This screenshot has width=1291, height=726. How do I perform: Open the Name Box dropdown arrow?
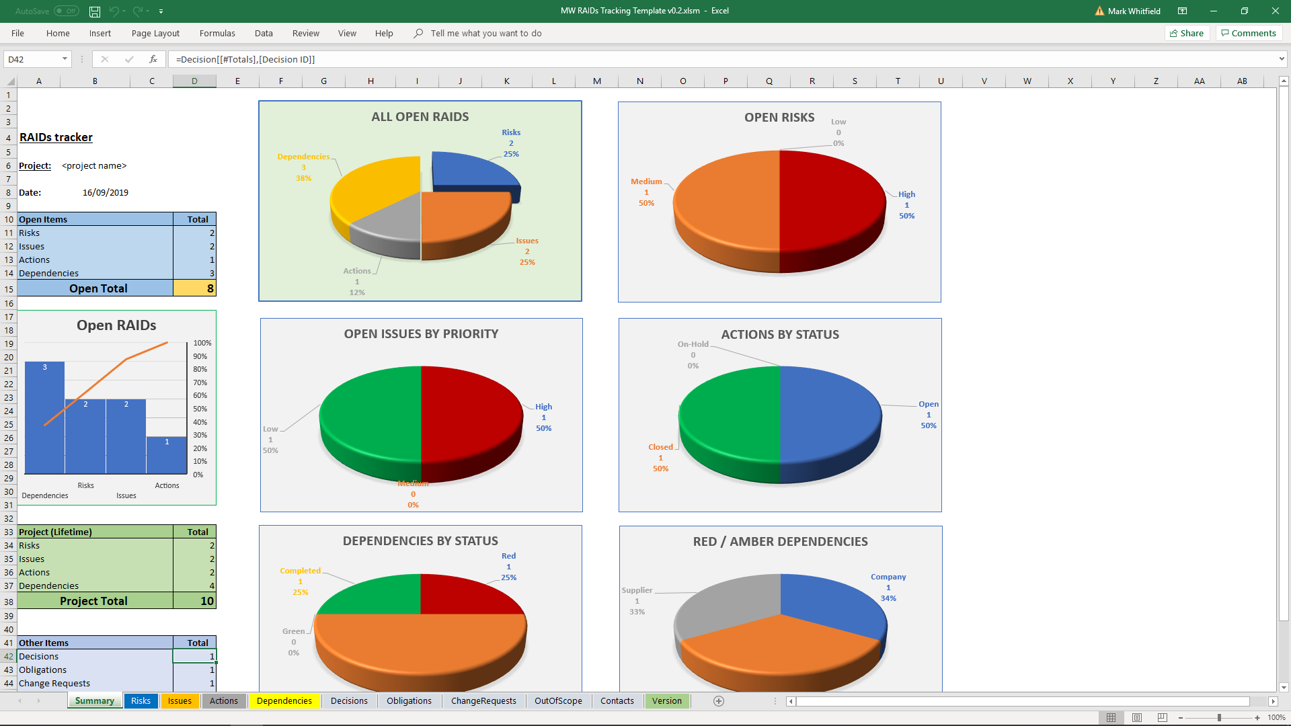65,59
